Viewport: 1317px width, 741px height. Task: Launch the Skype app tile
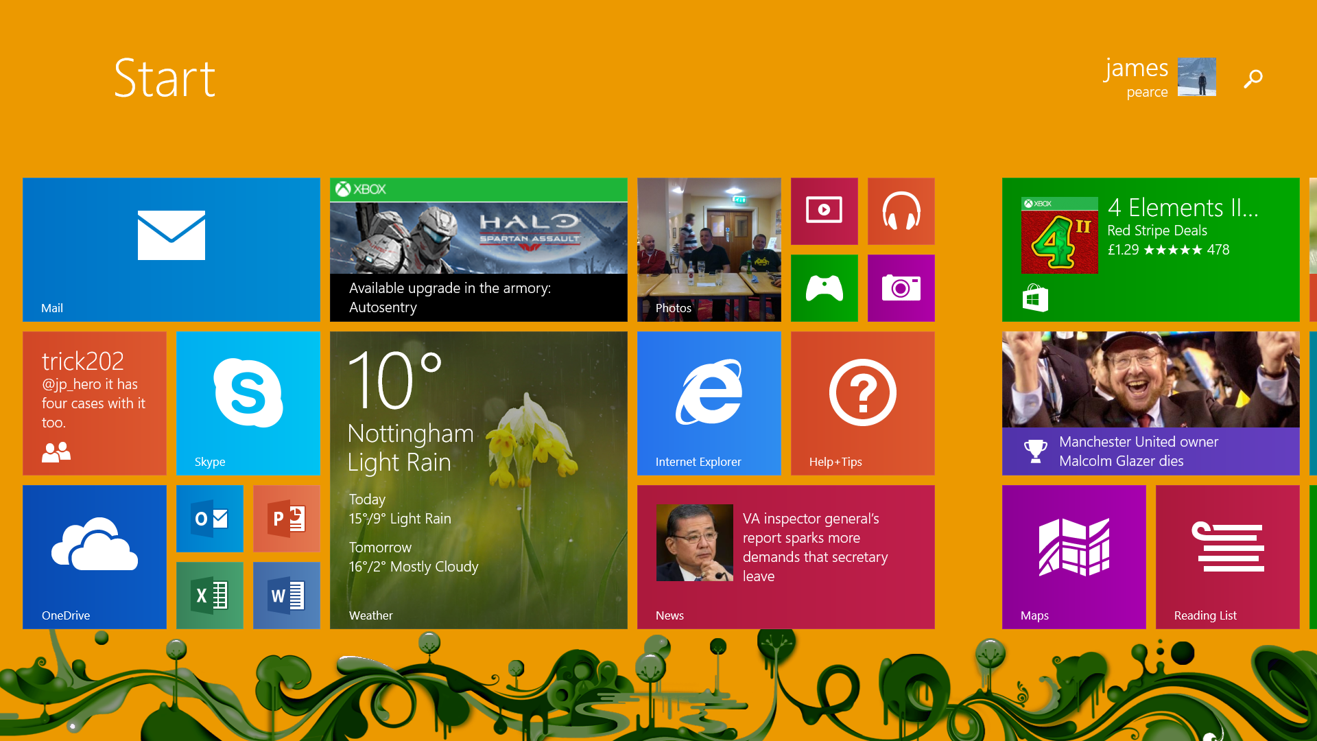[x=248, y=403]
